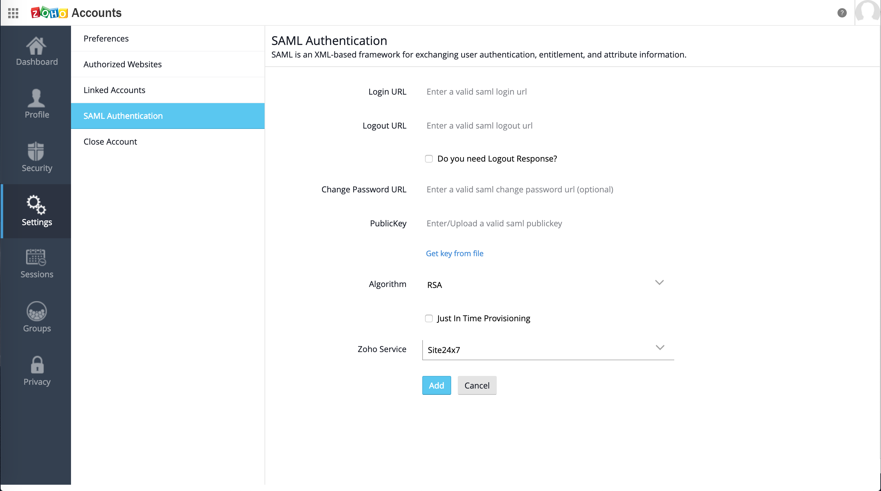
Task: Open the Zoho Service Site24x7 dropdown
Action: pos(548,350)
